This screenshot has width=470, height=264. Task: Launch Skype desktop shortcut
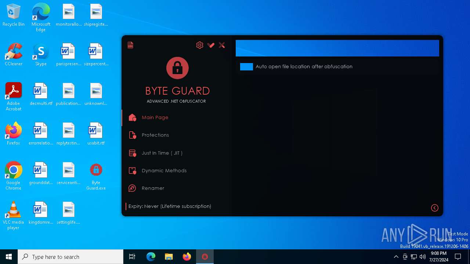click(41, 55)
